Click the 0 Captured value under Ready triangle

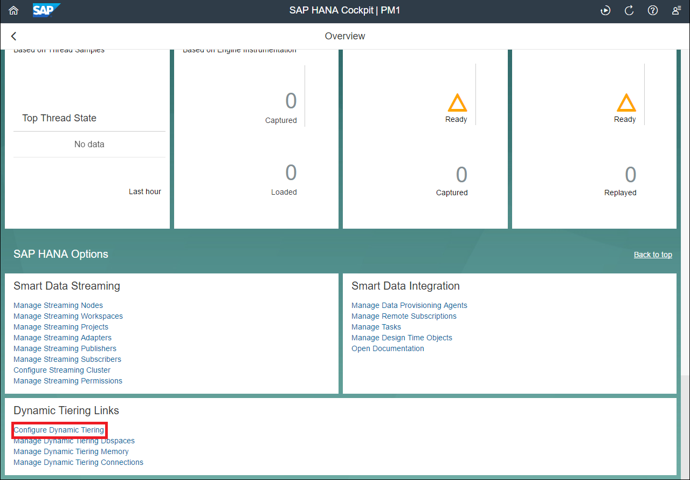tap(461, 175)
